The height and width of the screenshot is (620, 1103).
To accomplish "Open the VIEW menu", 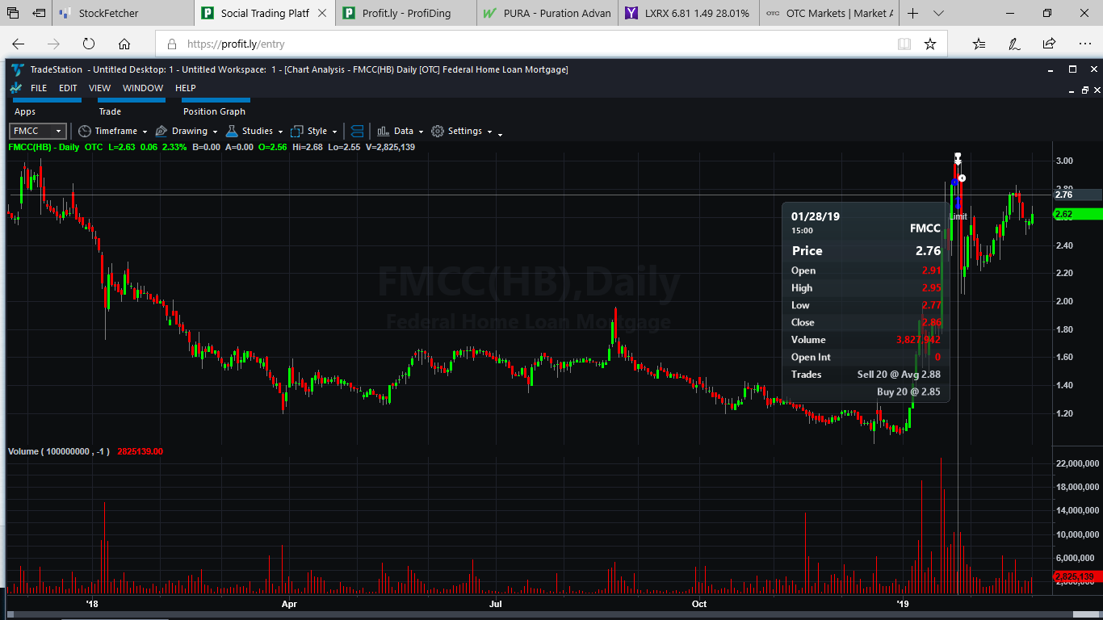I will [x=100, y=88].
